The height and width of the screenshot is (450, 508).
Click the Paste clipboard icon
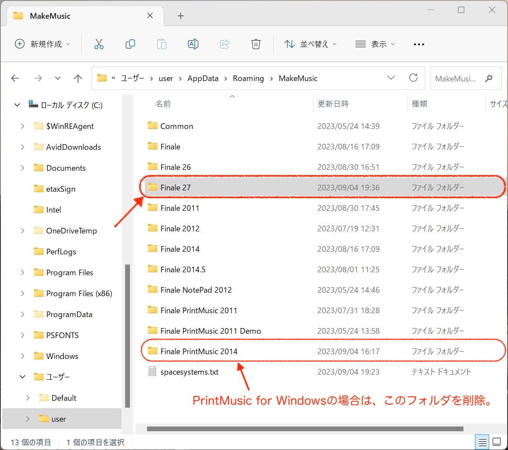(x=161, y=44)
